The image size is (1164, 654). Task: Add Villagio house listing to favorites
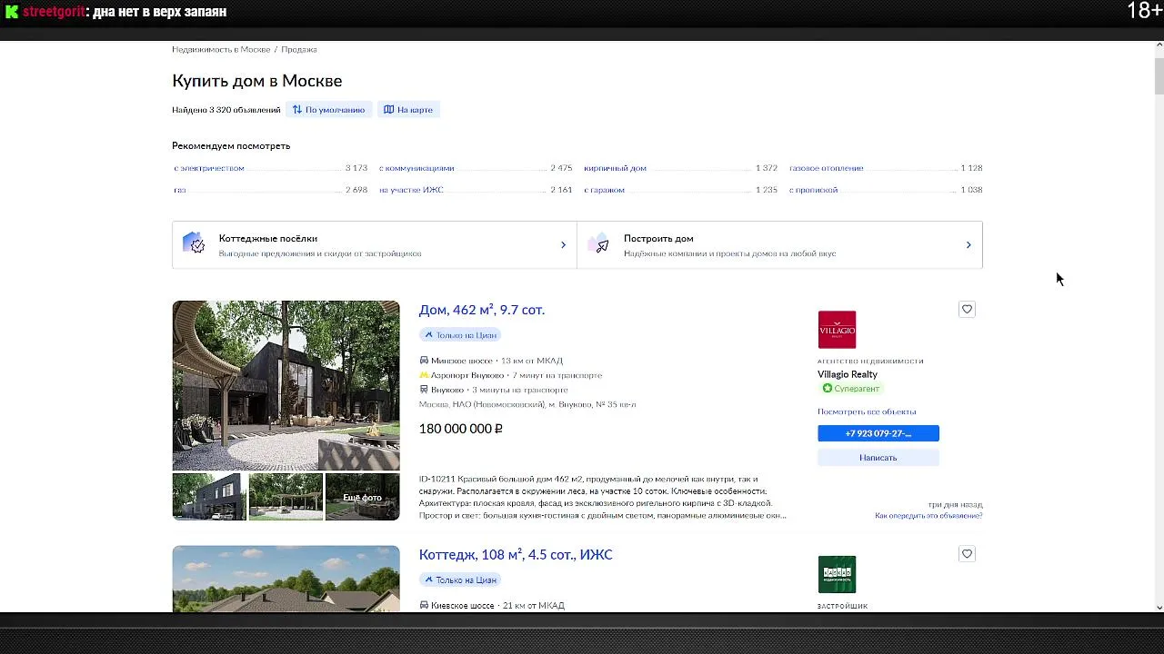967,309
